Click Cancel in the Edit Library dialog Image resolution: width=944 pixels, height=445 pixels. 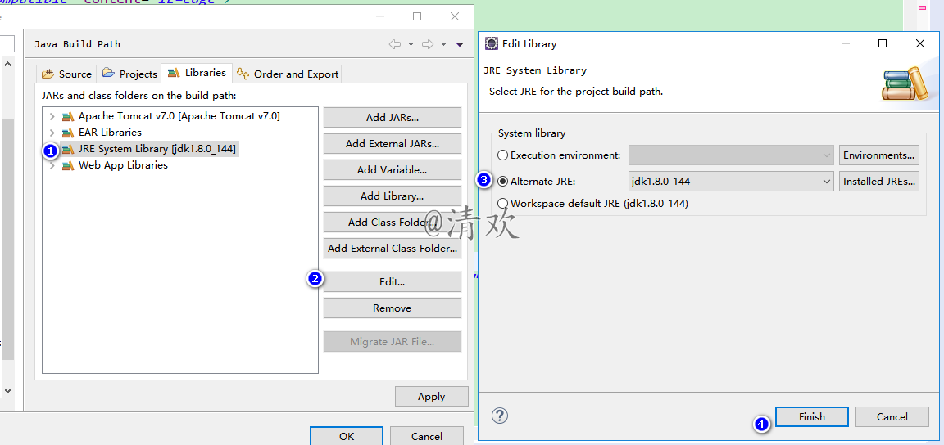pos(892,416)
